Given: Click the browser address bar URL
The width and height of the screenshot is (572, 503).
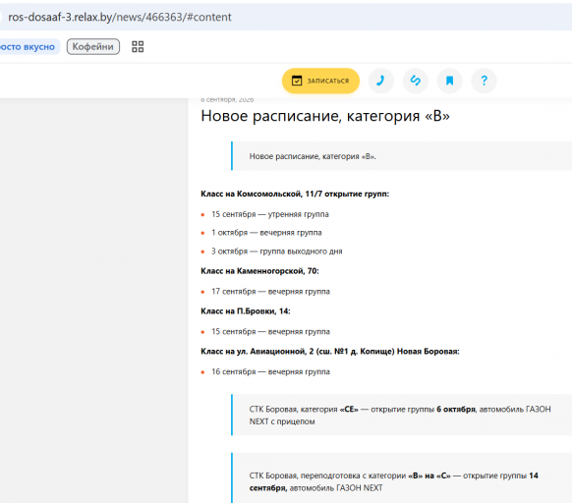Looking at the screenshot, I should point(120,17).
